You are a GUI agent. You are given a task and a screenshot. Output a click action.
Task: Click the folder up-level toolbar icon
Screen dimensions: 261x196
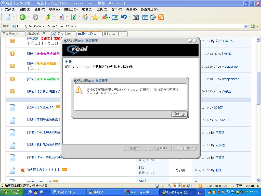[x=48, y=17]
